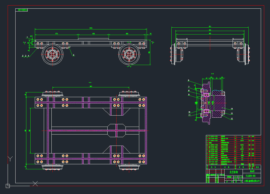Click the X-shaped cursor marker near bottom-left
The width and height of the screenshot is (270, 194).
pos(35,183)
